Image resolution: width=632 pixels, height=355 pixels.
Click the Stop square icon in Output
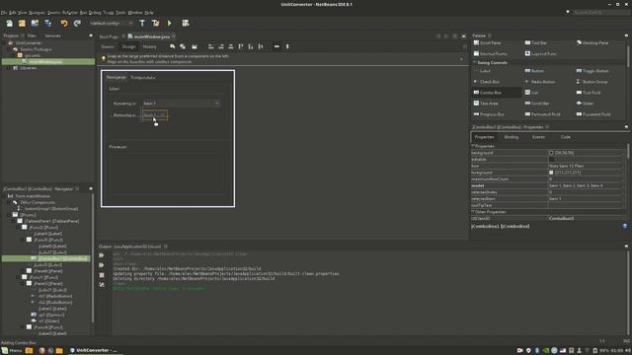[102, 275]
